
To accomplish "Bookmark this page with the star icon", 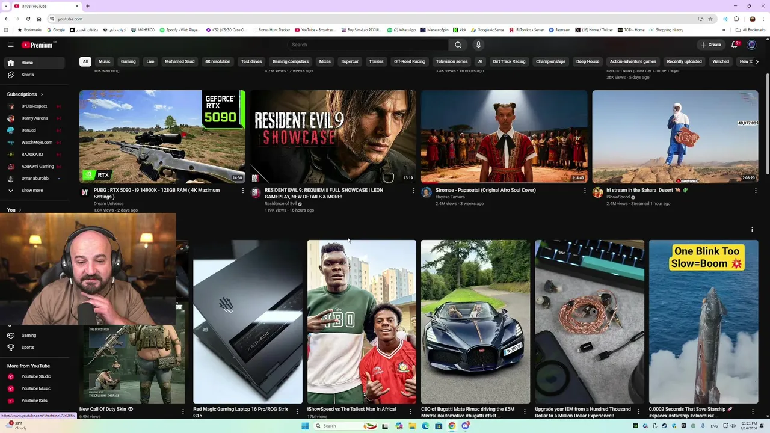I will point(710,19).
